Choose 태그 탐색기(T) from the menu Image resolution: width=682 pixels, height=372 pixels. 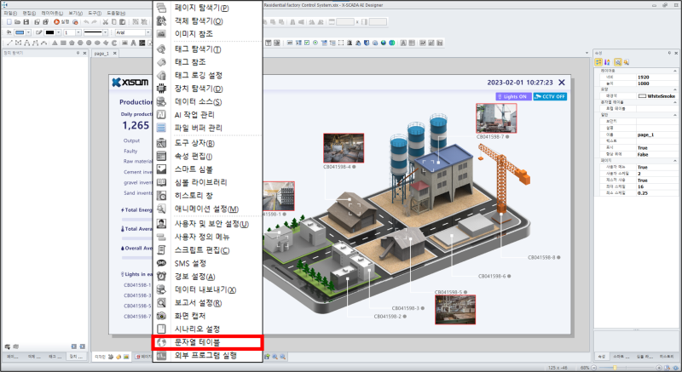pyautogui.click(x=207, y=49)
